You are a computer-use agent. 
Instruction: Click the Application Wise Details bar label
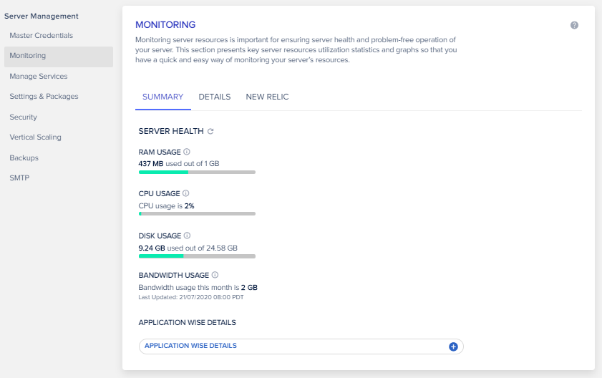pyautogui.click(x=190, y=346)
